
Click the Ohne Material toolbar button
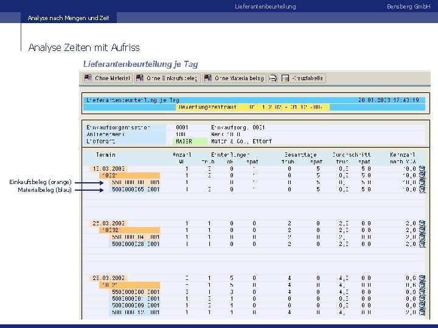[x=108, y=78]
